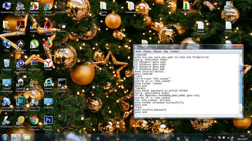
Task: Click the "echo Are you sure" line
Action: 172,57
